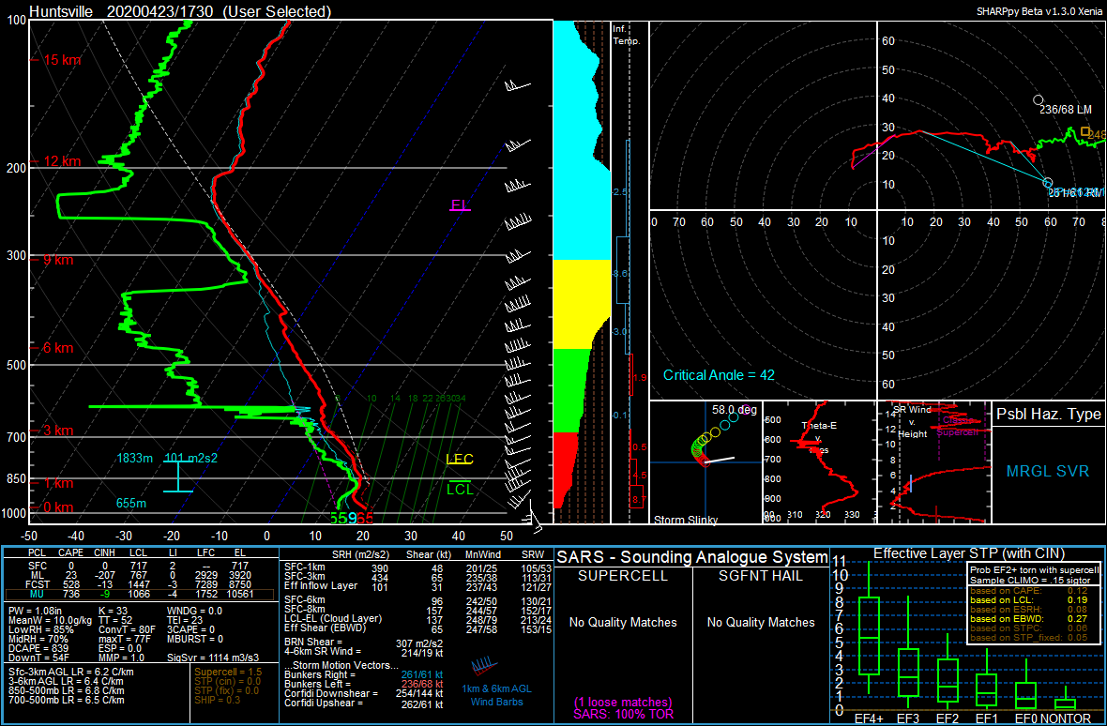Click the based on STP_fixed probability row

coord(1031,637)
